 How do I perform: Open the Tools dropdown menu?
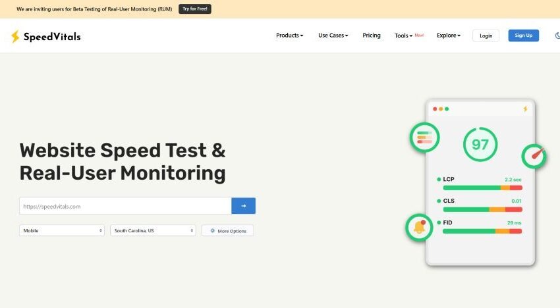pos(403,36)
